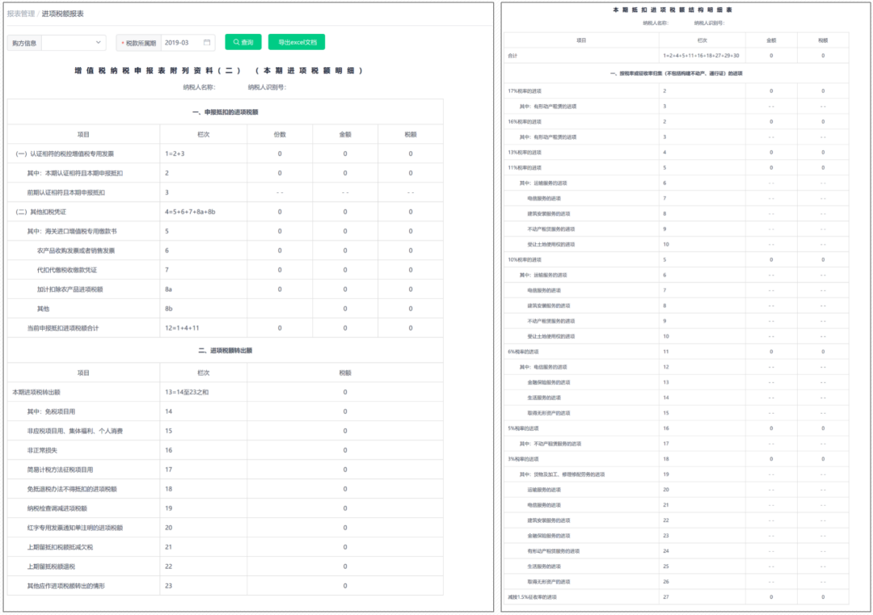Click the row 加计扣除农产品进项税额
Image resolution: width=873 pixels, height=615 pixels.
pyautogui.click(x=225, y=289)
